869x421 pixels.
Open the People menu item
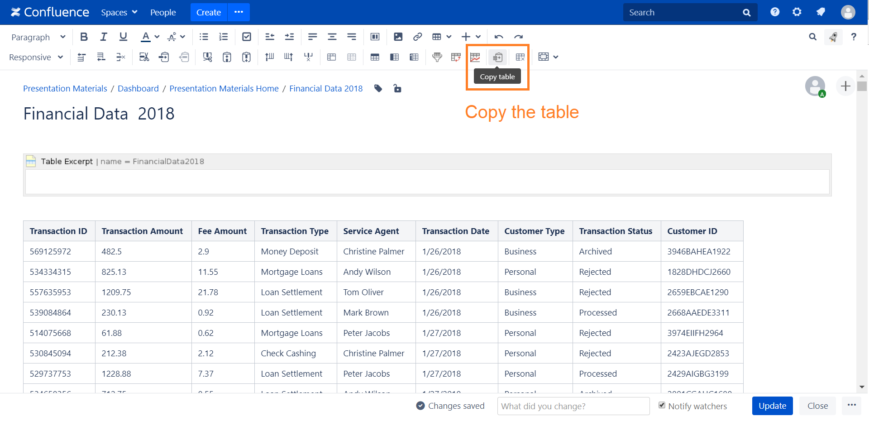163,12
